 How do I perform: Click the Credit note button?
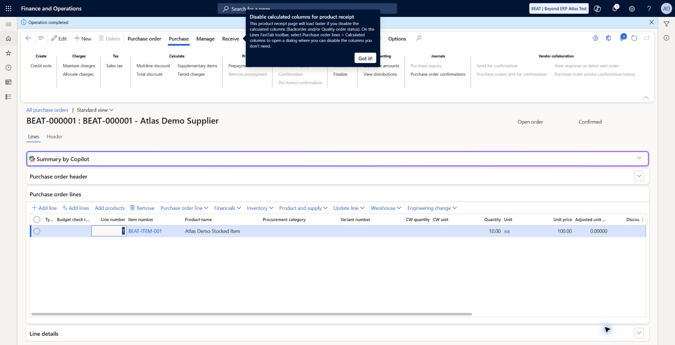41,66
